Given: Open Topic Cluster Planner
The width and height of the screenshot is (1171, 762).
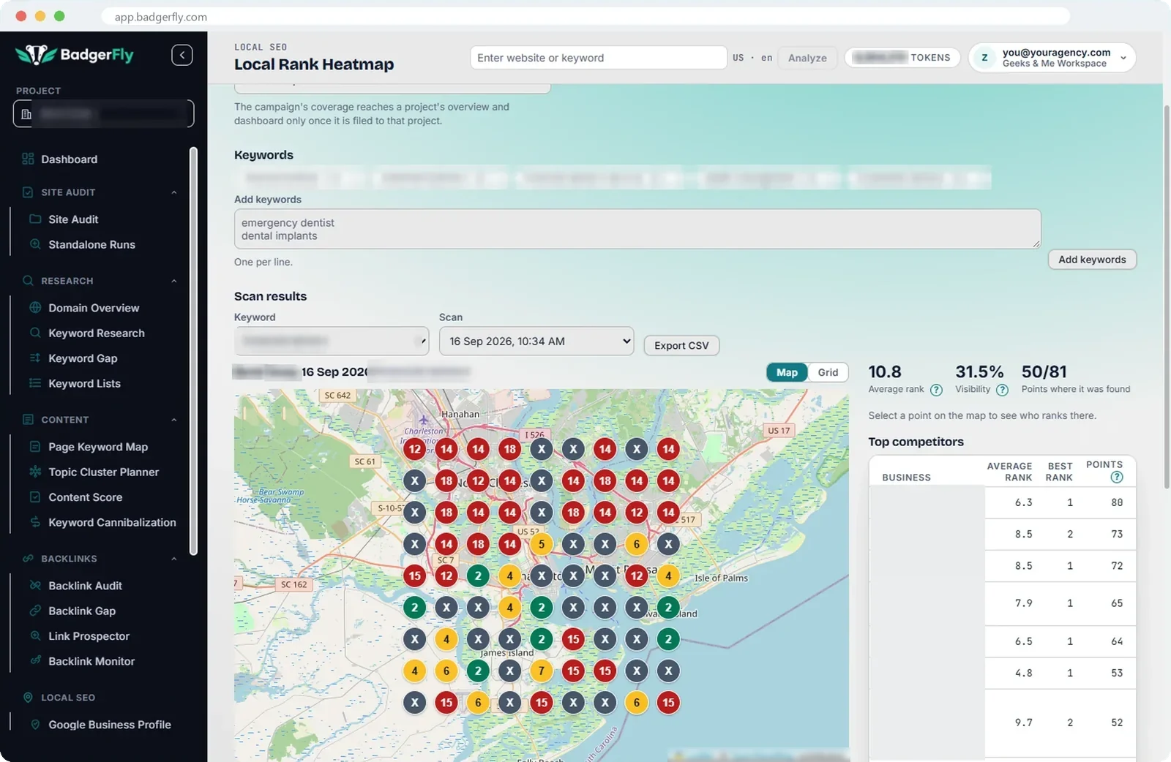Looking at the screenshot, I should click(103, 472).
